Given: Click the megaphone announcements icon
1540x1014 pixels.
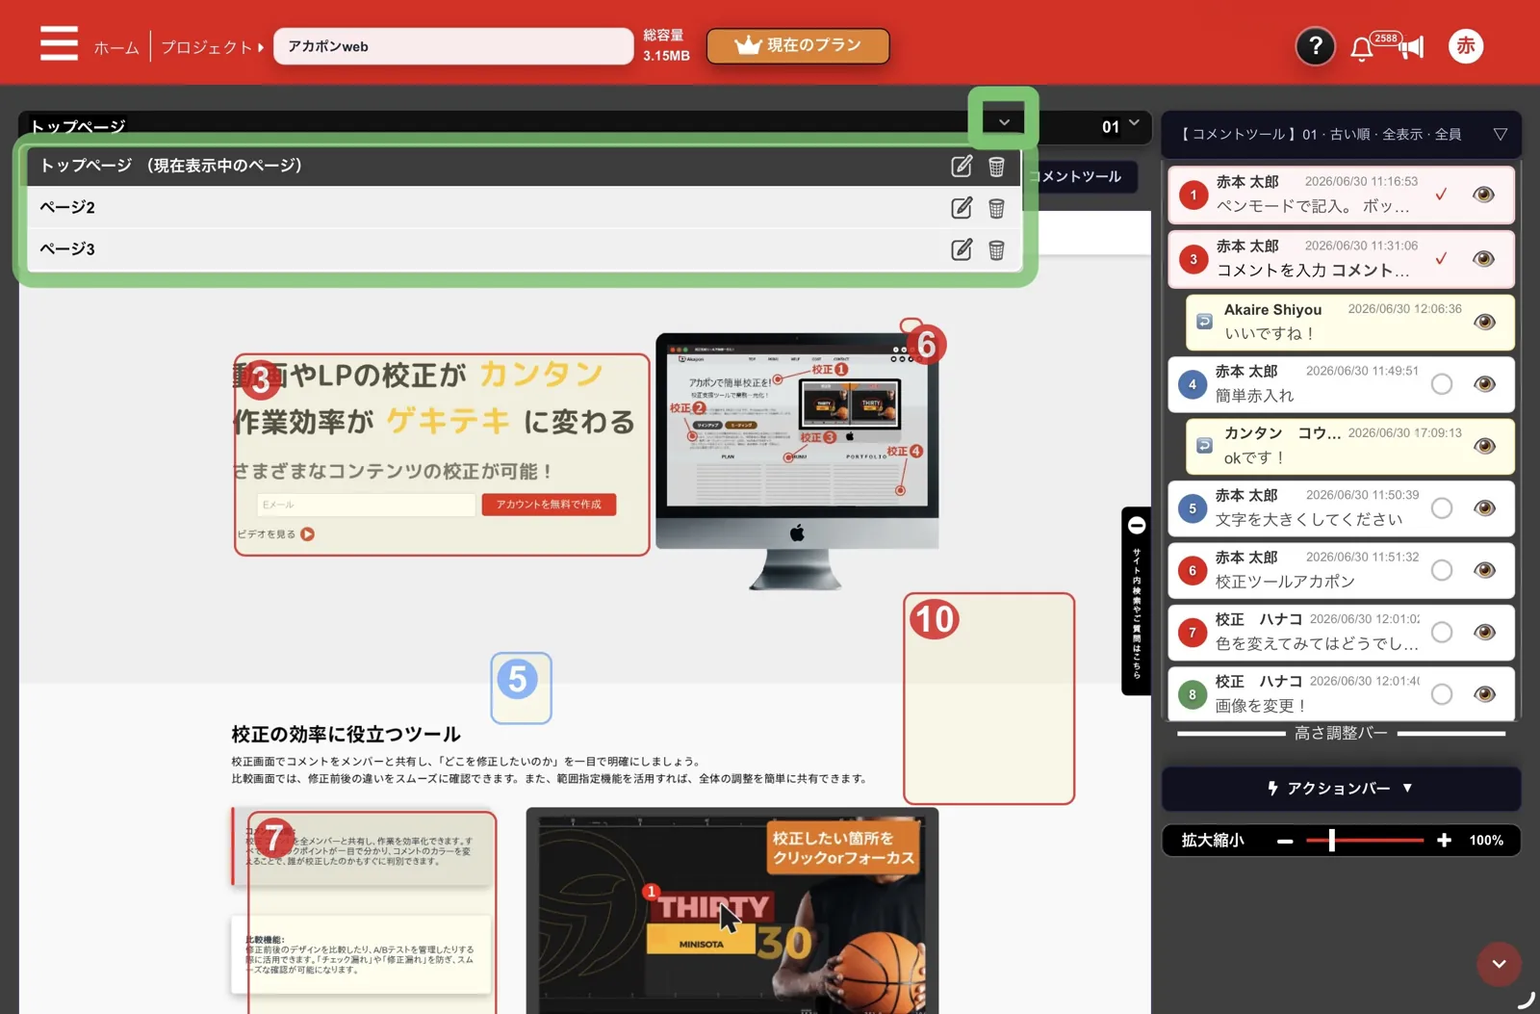Looking at the screenshot, I should [1411, 47].
